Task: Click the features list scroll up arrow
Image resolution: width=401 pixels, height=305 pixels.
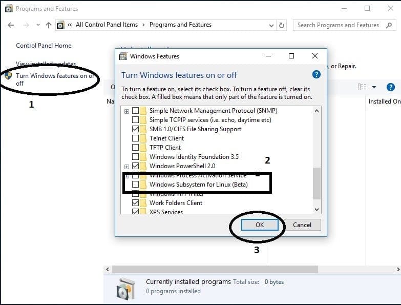Action: 316,111
